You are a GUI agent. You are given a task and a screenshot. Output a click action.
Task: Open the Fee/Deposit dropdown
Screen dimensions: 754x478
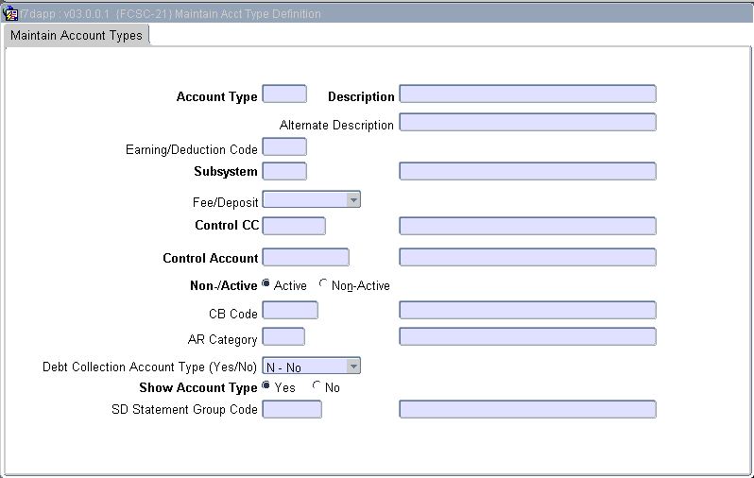(x=352, y=200)
